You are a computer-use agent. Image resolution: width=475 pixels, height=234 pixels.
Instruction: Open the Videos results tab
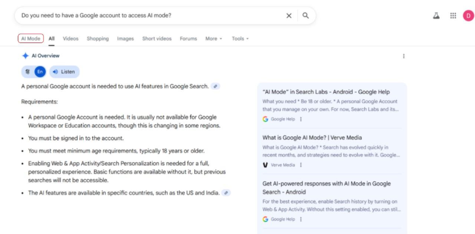(x=71, y=38)
